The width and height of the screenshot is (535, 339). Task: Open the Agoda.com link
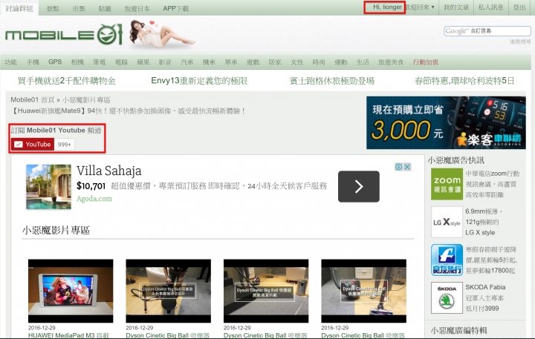pyautogui.click(x=94, y=199)
